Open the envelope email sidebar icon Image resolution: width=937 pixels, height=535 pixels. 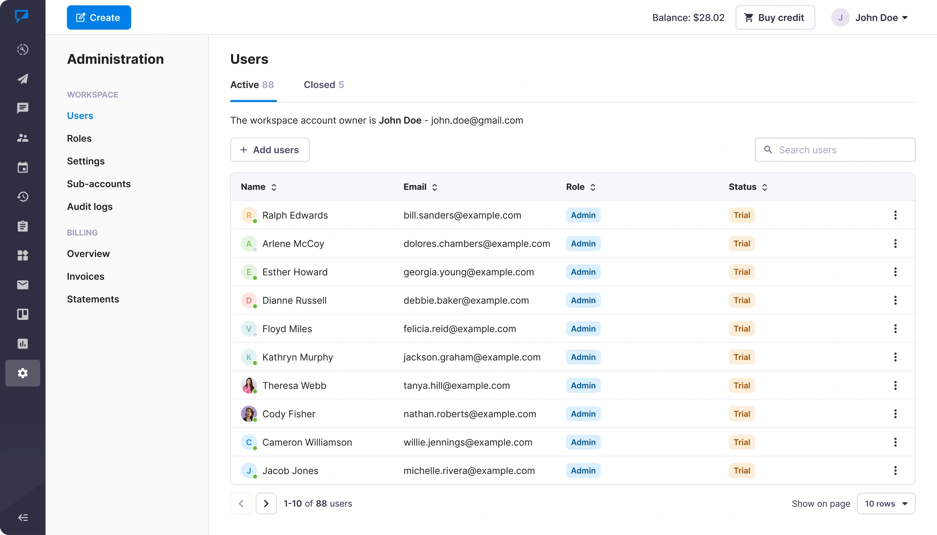click(x=23, y=285)
